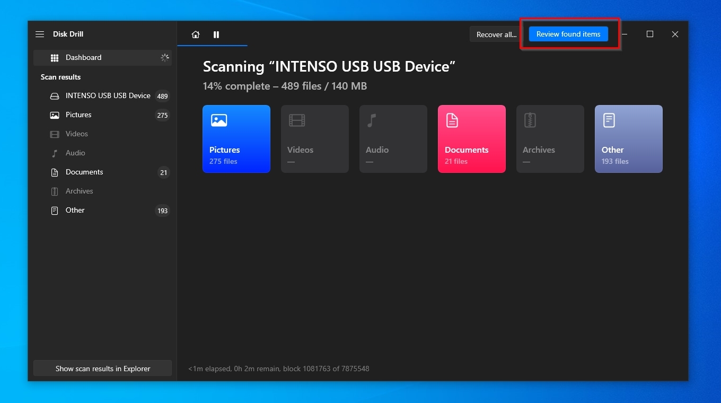Click music note on Audio card
721x403 pixels.
(x=372, y=120)
